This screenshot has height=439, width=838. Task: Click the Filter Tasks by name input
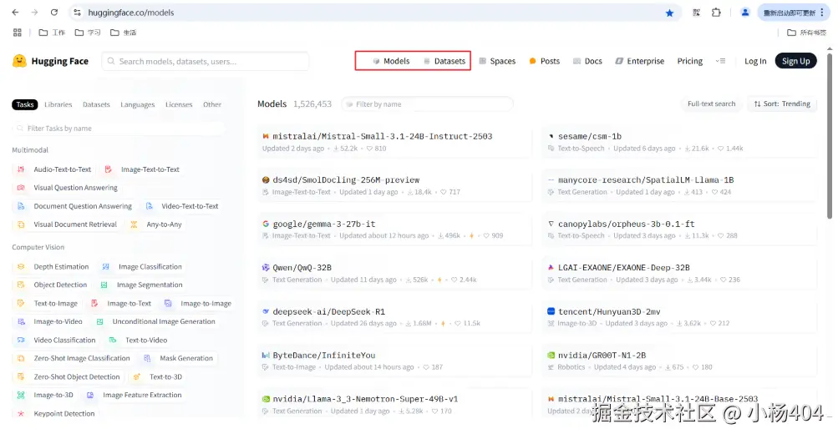pos(118,129)
